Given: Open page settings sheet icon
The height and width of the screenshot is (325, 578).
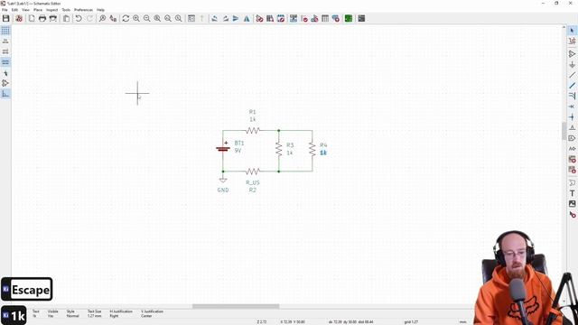Looking at the screenshot, I should point(32,18).
